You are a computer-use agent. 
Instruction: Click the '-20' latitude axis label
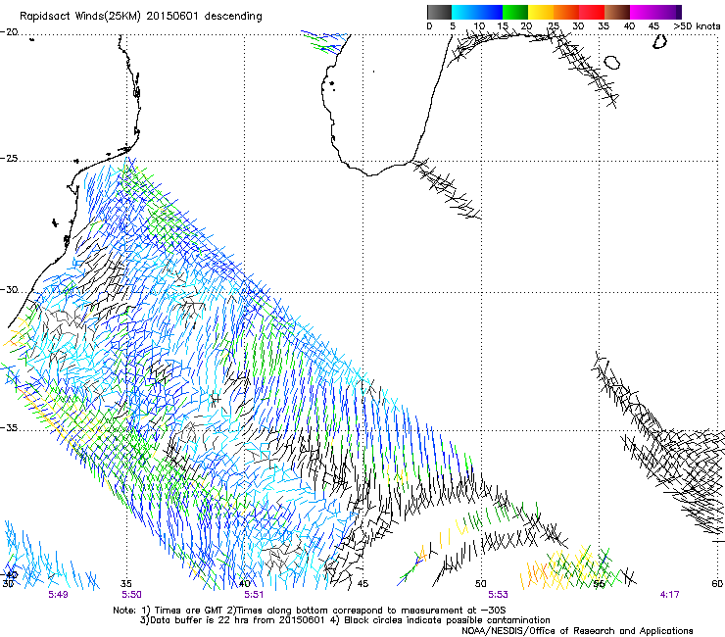(x=9, y=32)
